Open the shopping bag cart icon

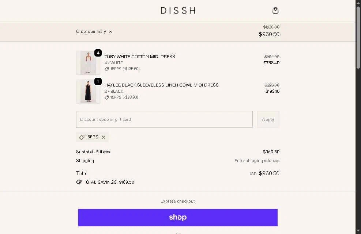tap(275, 10)
